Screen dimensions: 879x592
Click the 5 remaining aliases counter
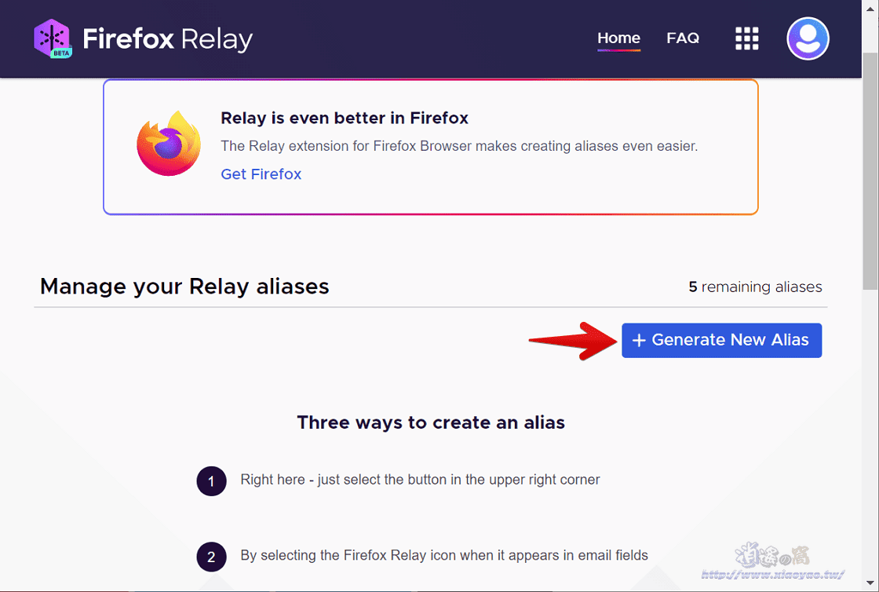coord(754,287)
